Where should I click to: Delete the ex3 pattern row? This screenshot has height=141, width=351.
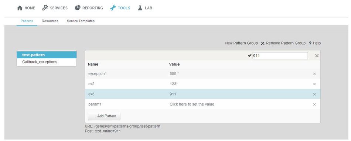click(x=314, y=94)
